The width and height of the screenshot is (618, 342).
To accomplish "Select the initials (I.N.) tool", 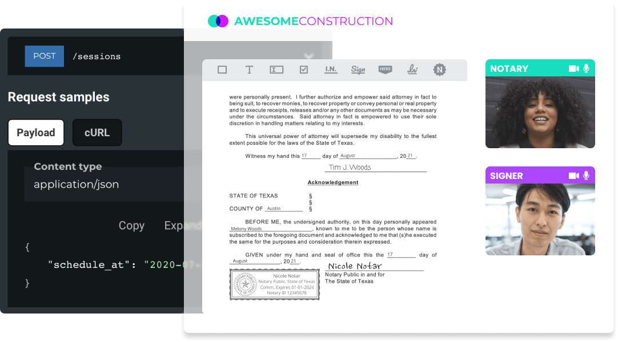I will point(331,70).
